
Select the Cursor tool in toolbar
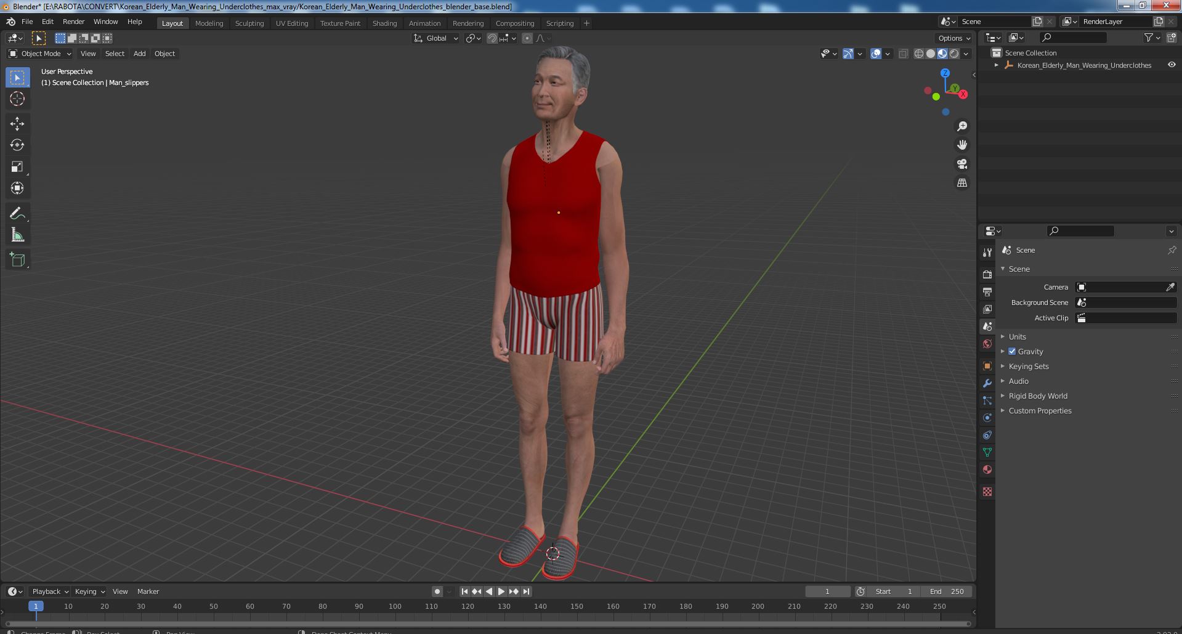17,99
